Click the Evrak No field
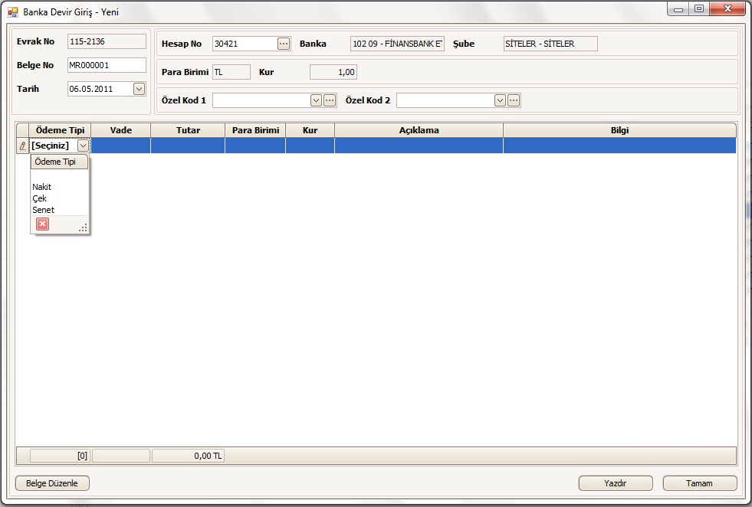This screenshot has width=752, height=507. [x=107, y=41]
